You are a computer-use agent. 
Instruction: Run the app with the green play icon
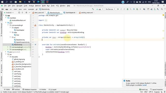[118, 9]
